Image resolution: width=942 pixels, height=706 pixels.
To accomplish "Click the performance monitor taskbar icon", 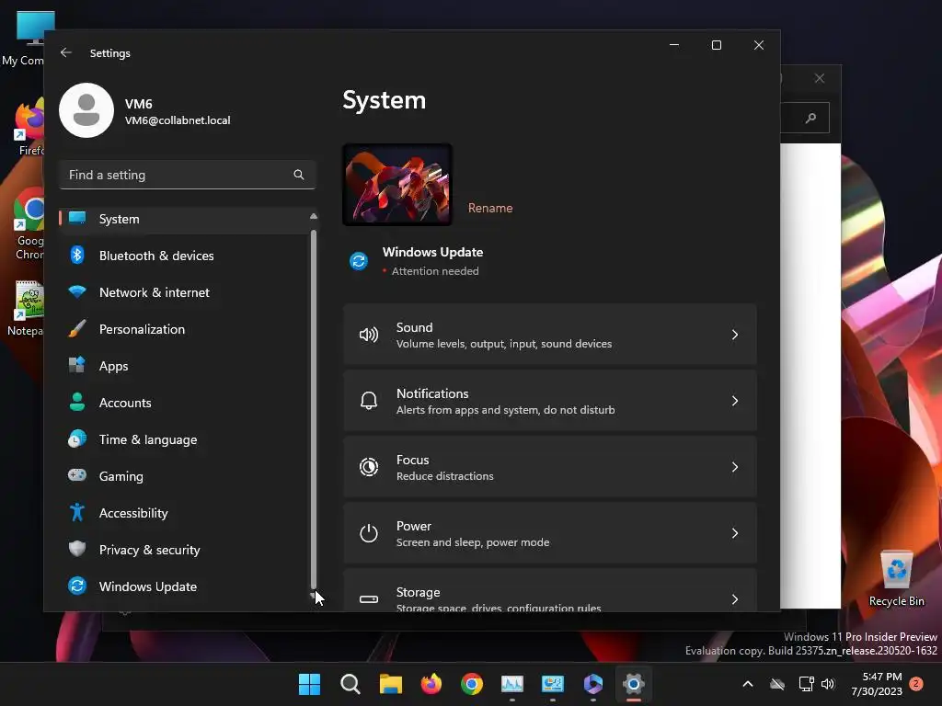I will (x=512, y=684).
